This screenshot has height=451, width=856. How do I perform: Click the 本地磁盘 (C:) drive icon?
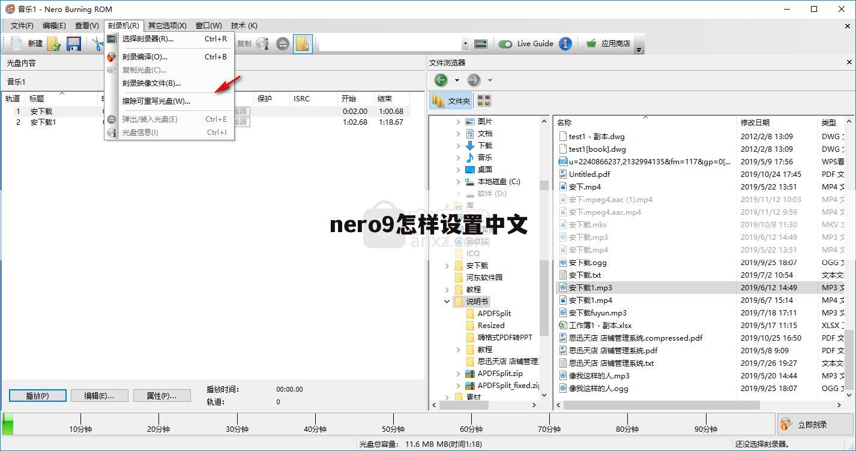click(470, 181)
